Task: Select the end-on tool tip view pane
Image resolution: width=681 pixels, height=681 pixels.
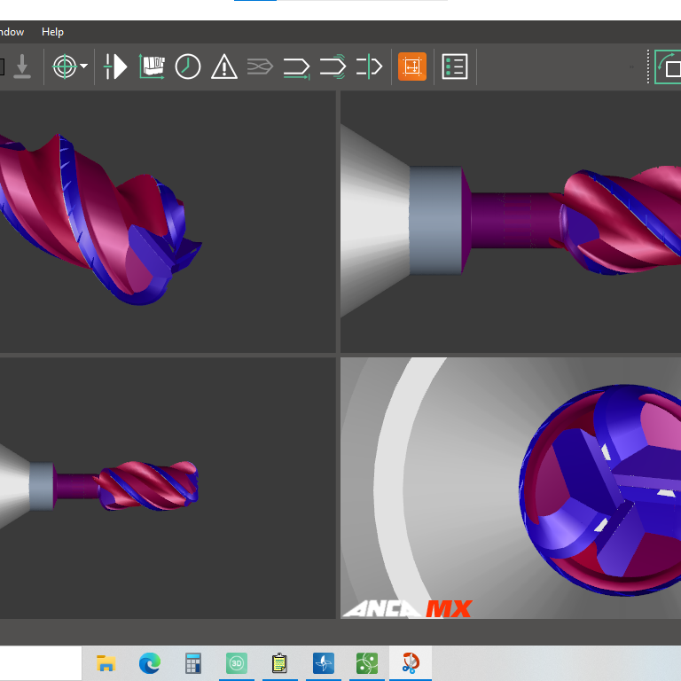Action: [x=510, y=488]
